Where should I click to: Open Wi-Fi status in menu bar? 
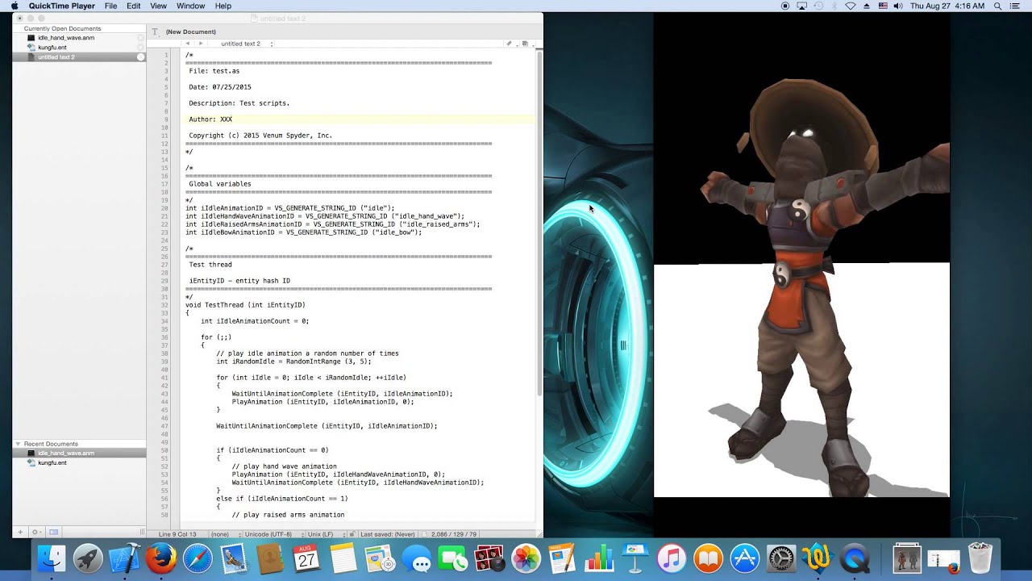pos(850,6)
